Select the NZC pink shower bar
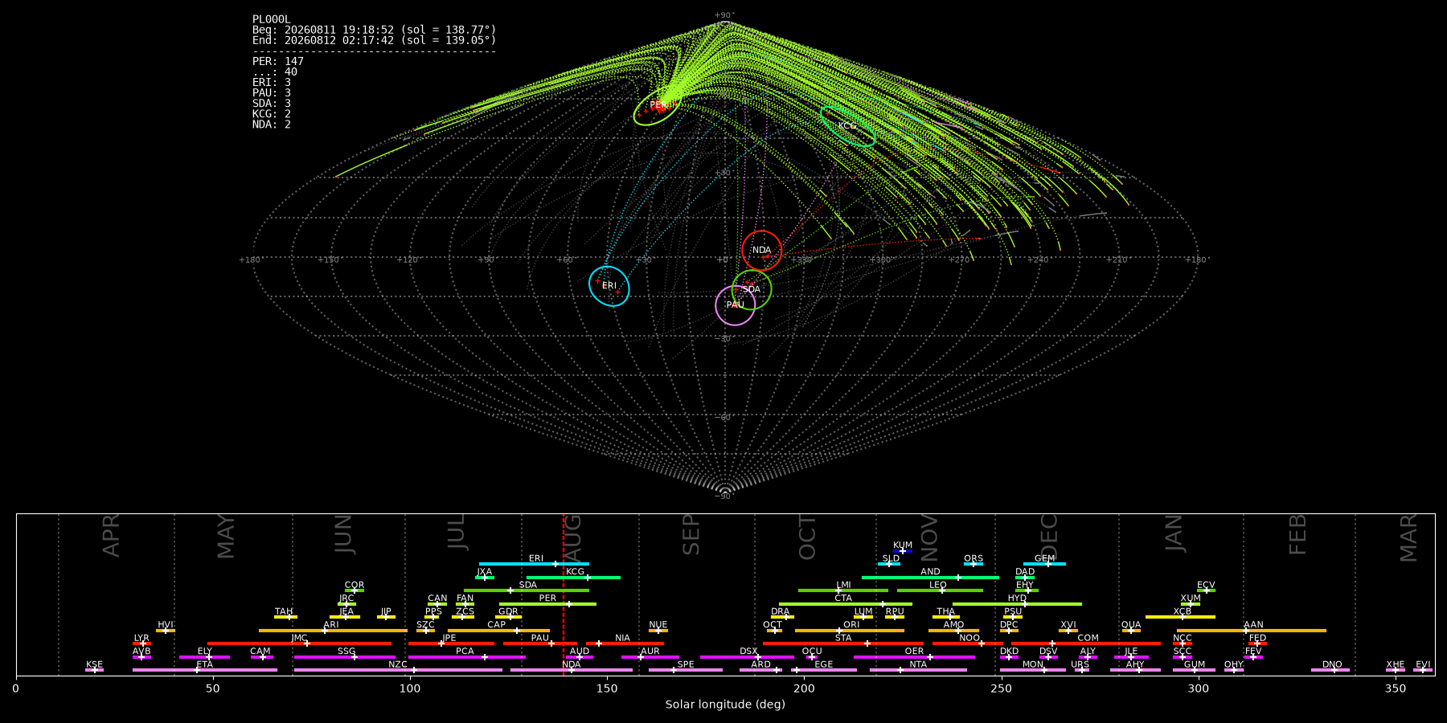The width and height of the screenshot is (1447, 723). click(x=398, y=670)
